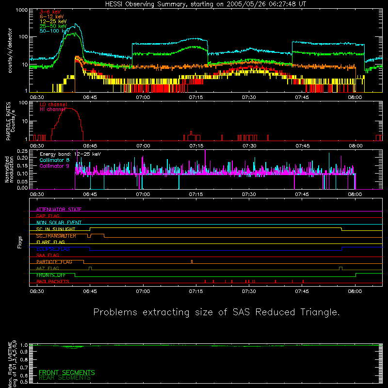Select the green 25-50 keV legend label

point(53,26)
